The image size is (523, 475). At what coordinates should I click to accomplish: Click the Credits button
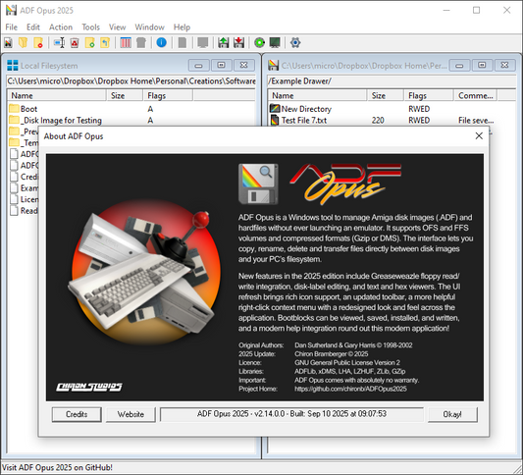pos(77,414)
